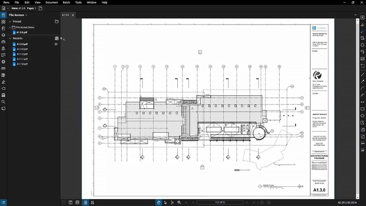Select the Arc tool
The image size is (366, 206).
[362, 88]
